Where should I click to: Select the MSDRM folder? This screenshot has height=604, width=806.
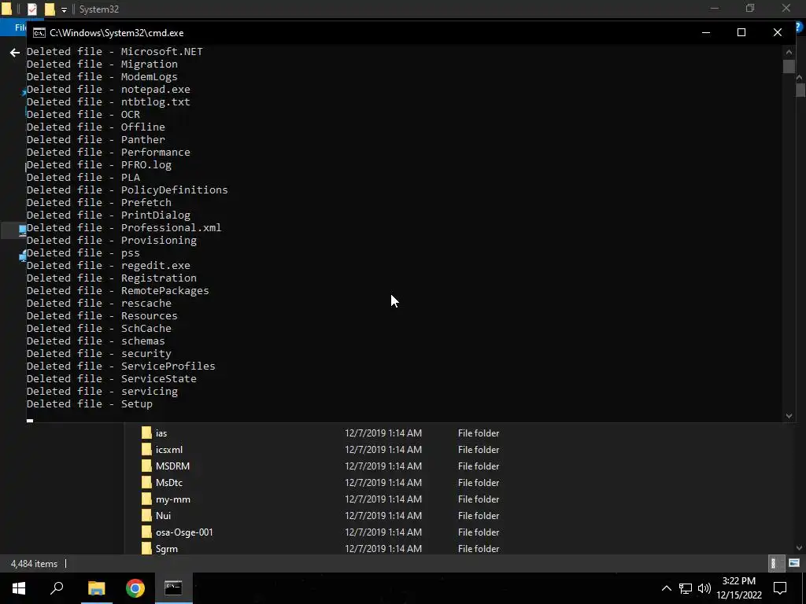click(x=172, y=466)
